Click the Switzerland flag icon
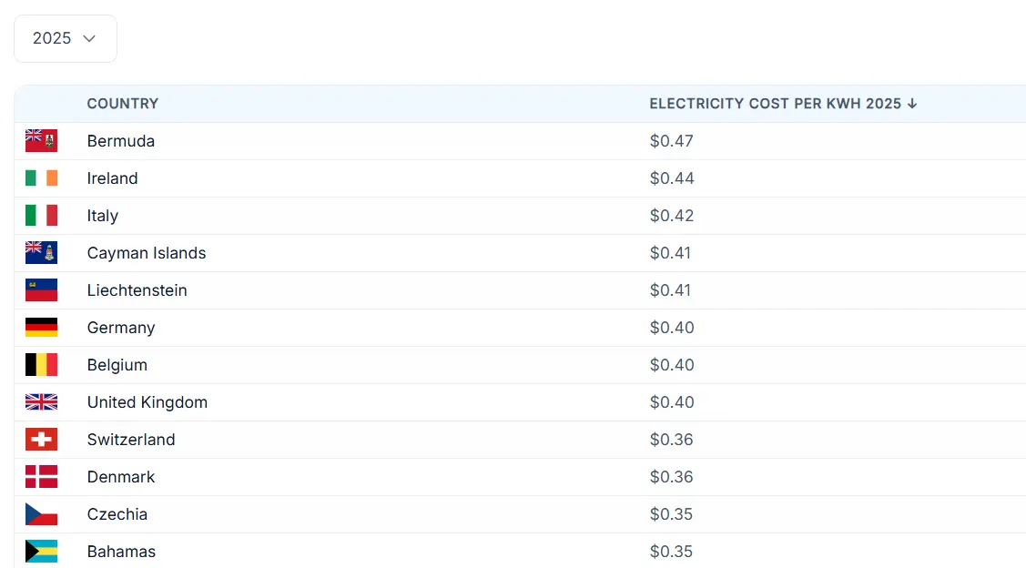Screen dimensions: 1026x568 pyautogui.click(x=41, y=440)
